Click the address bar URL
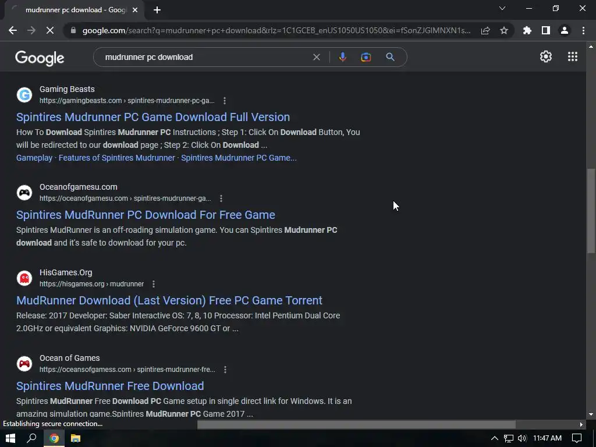596x447 pixels. (276, 30)
